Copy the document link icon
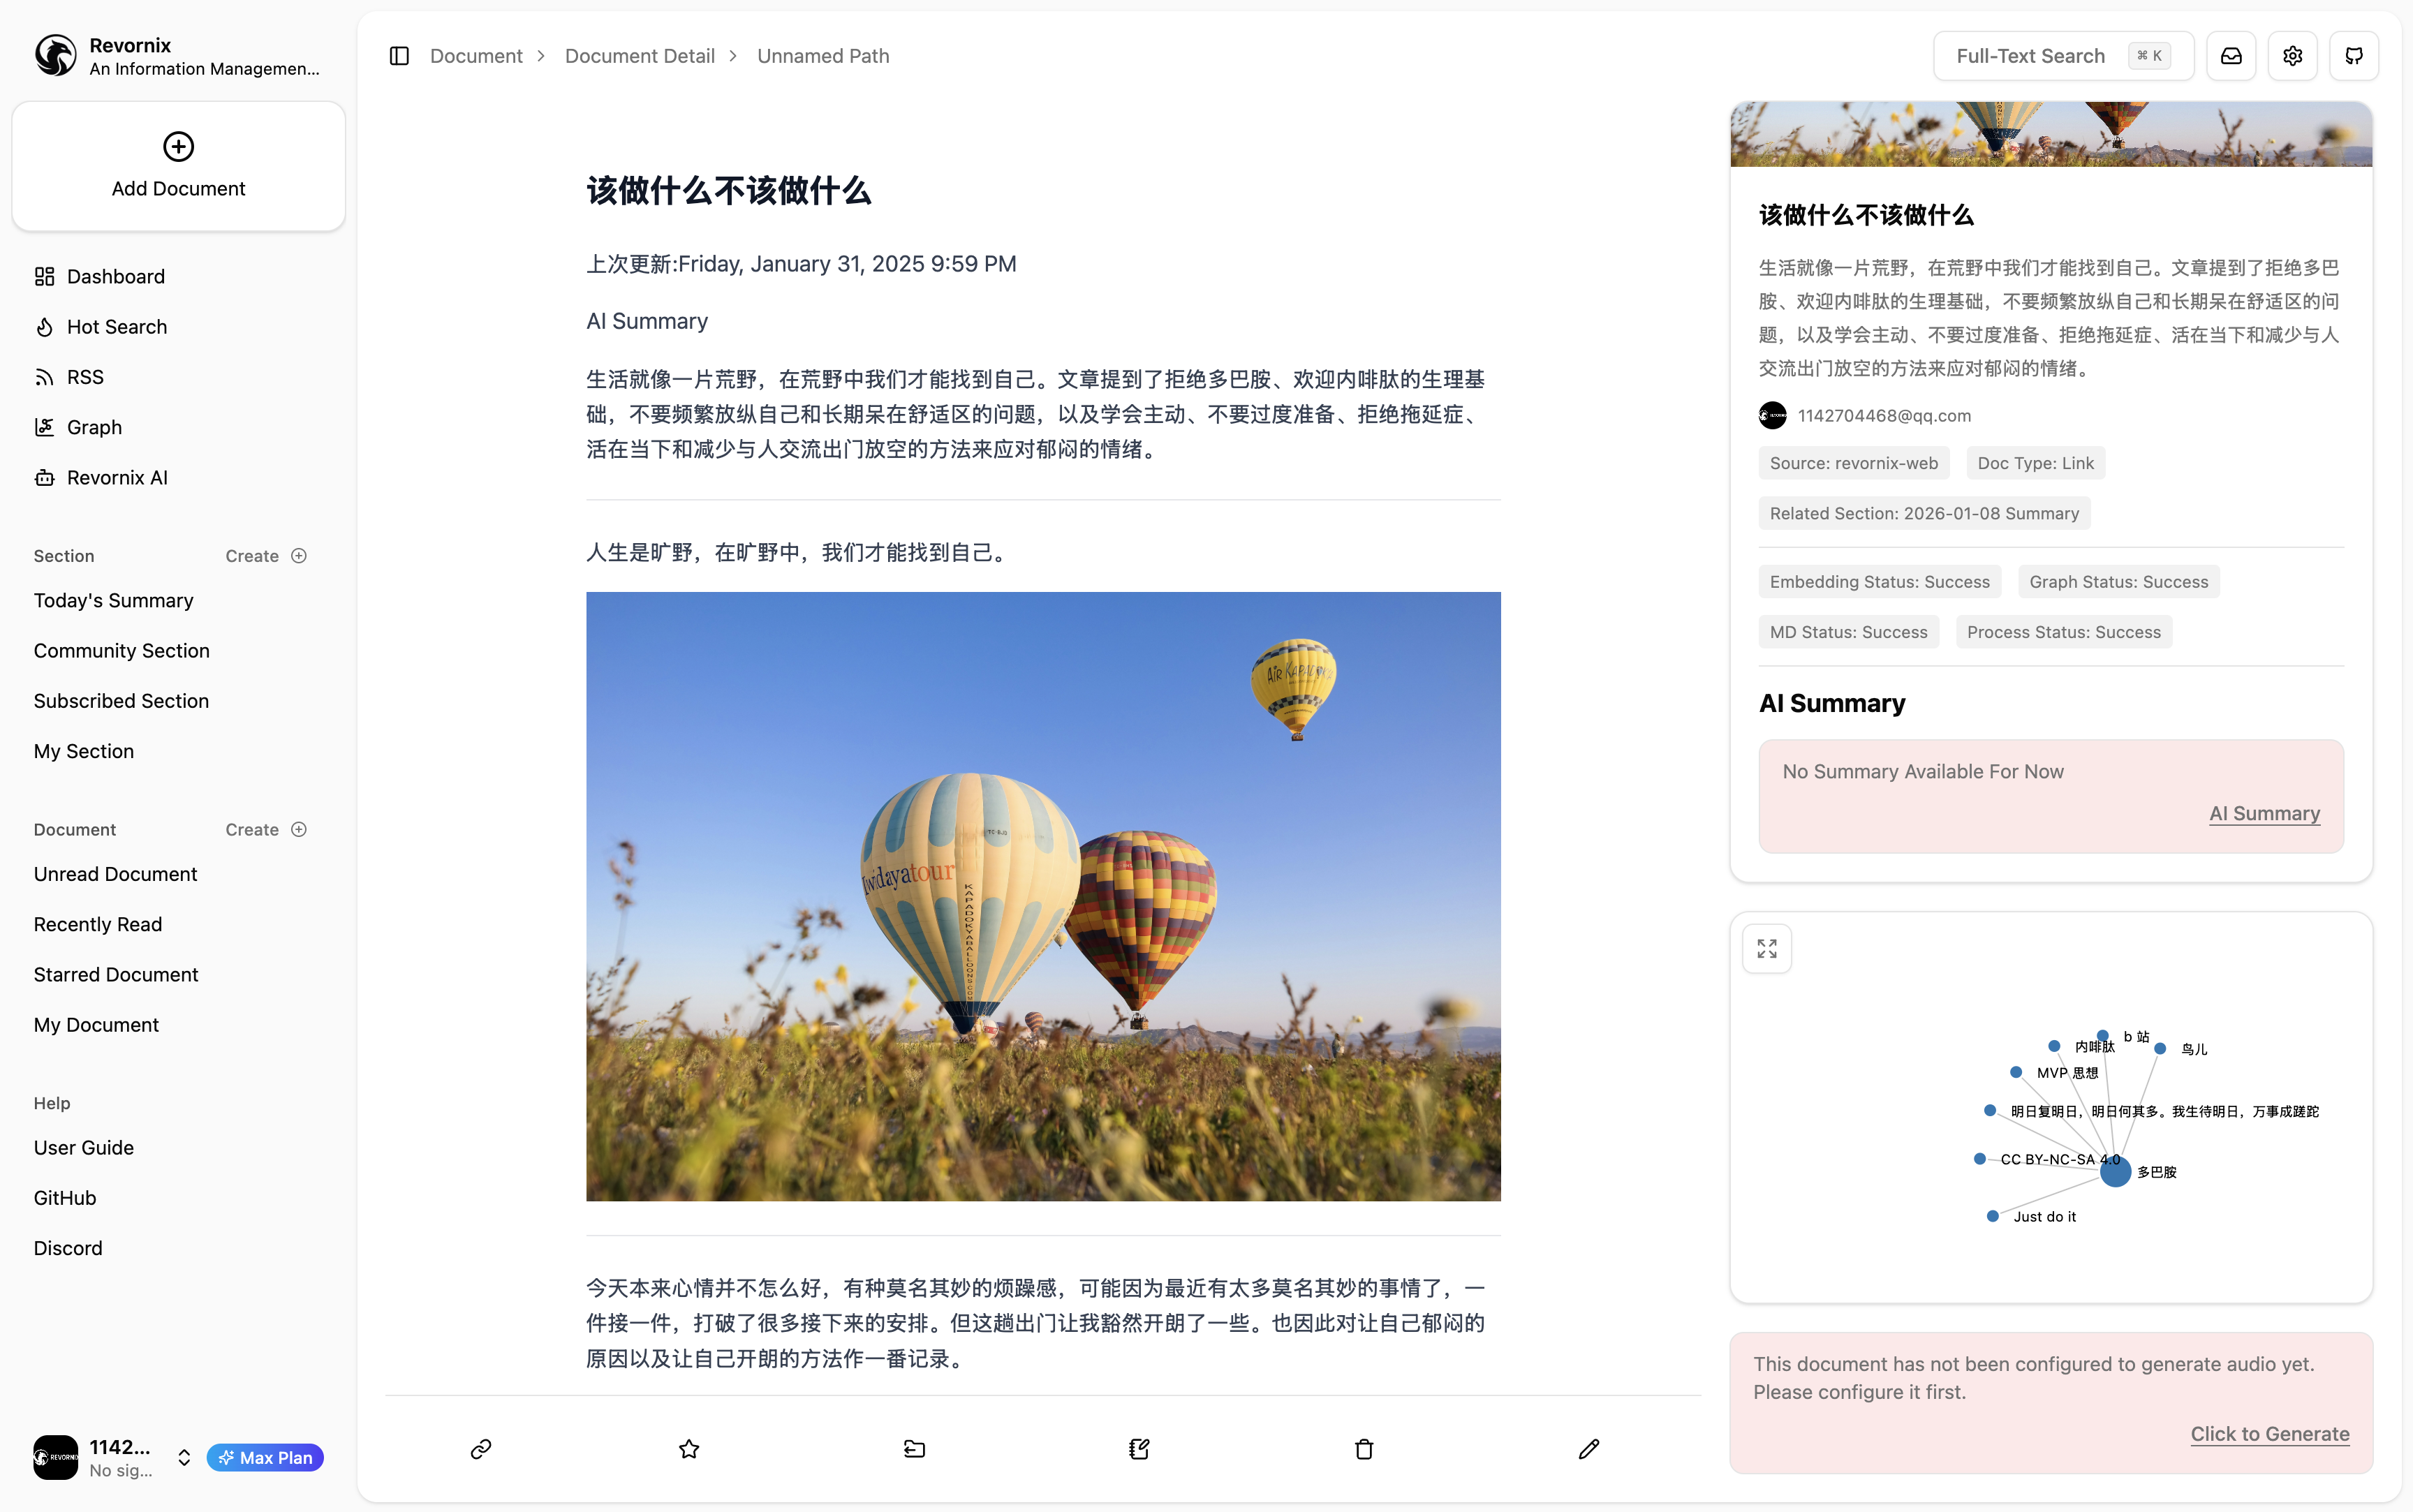 click(481, 1448)
